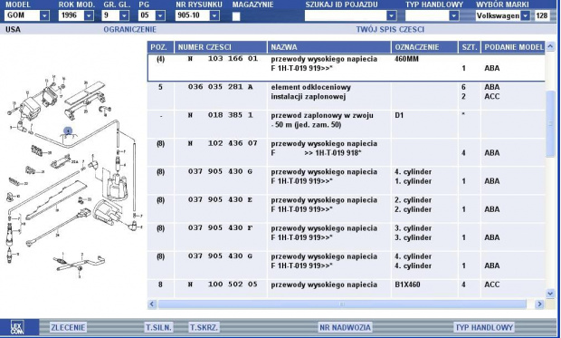
Task: Click the 128 field next to Volkswagen
Action: (x=542, y=15)
